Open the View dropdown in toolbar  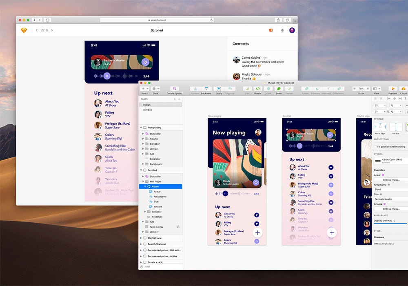pos(377,89)
